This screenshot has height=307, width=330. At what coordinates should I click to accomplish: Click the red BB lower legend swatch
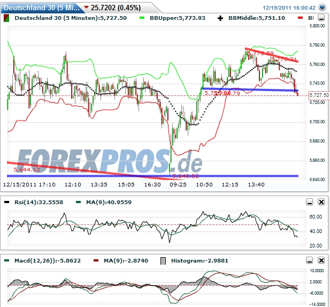coord(301,18)
